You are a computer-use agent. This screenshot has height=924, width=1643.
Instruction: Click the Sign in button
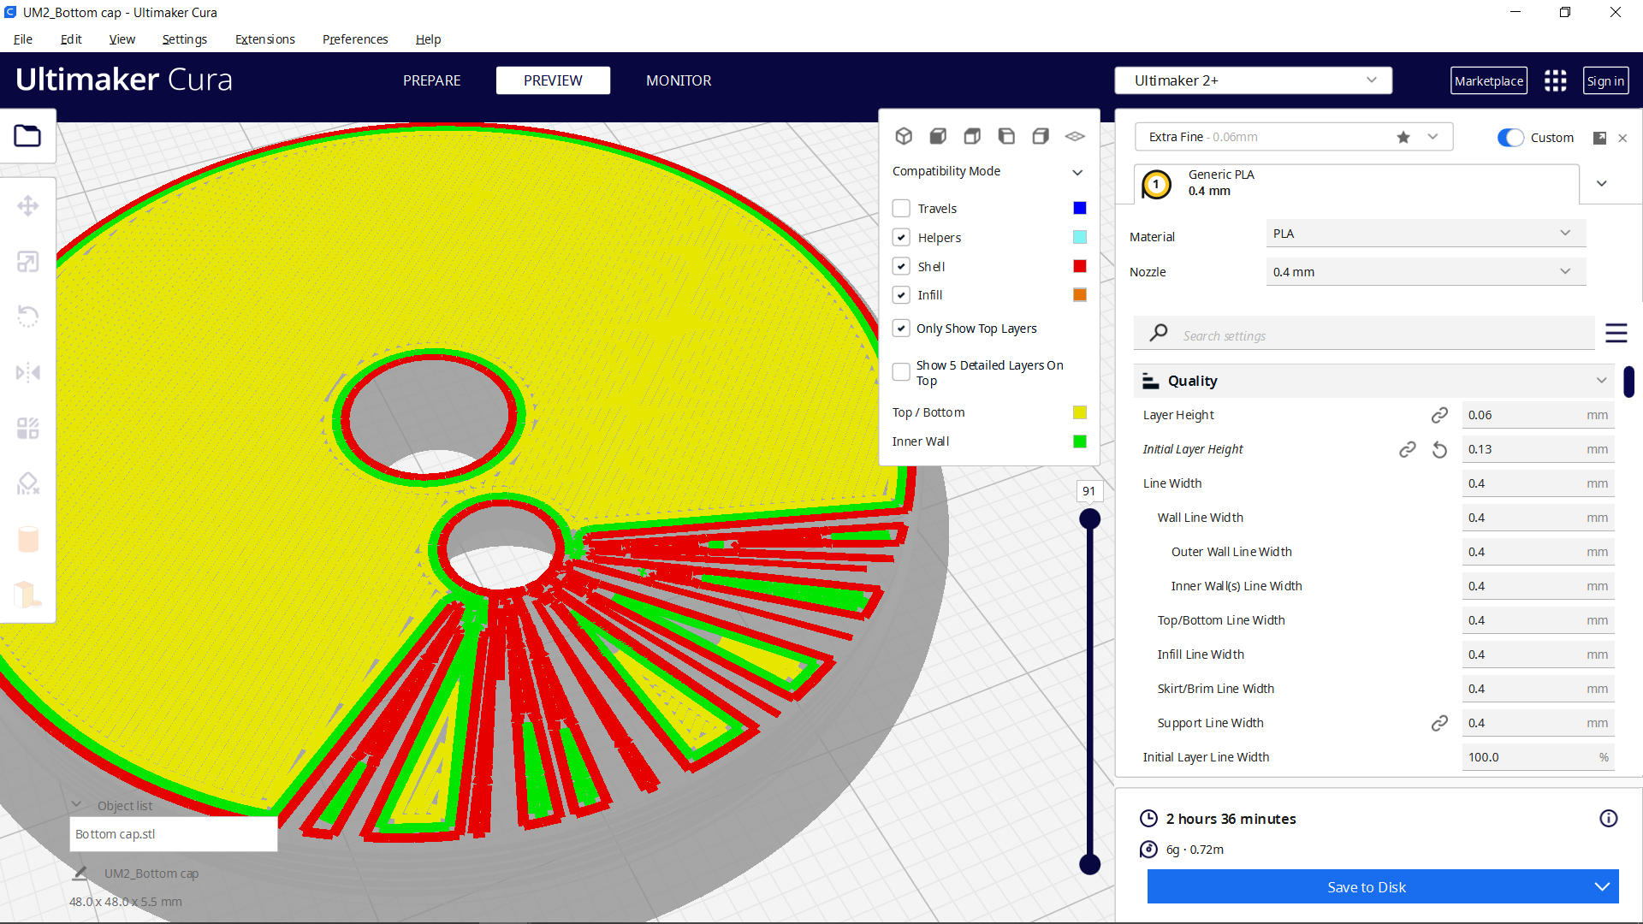tap(1605, 80)
